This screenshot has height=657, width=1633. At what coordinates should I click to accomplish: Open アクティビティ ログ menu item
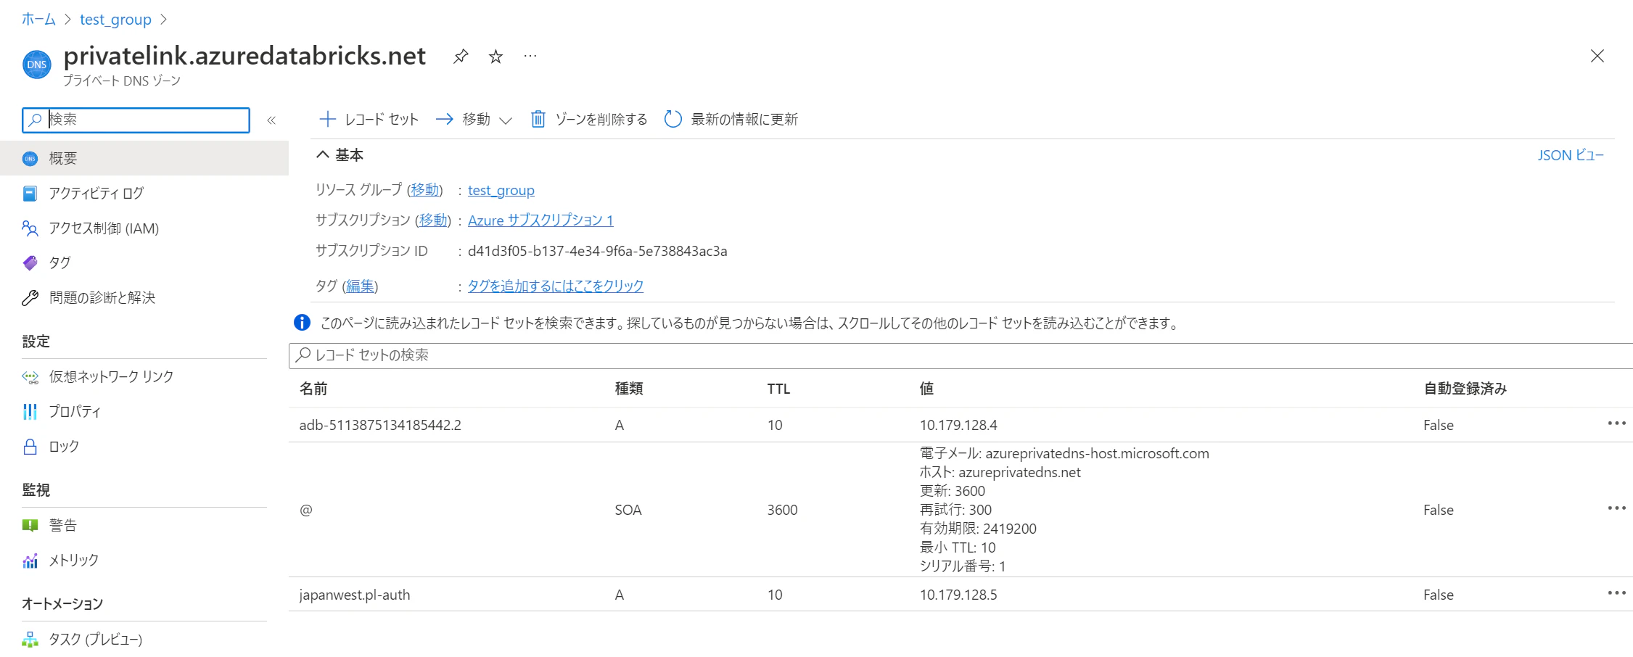click(x=144, y=193)
